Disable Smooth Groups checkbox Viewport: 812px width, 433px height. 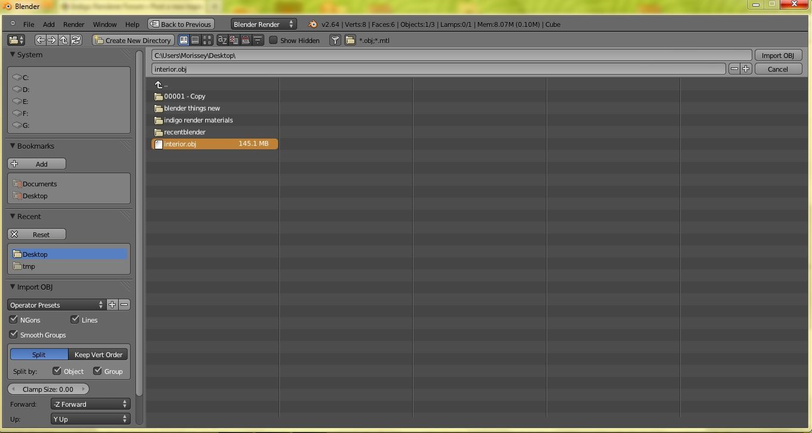(x=14, y=334)
